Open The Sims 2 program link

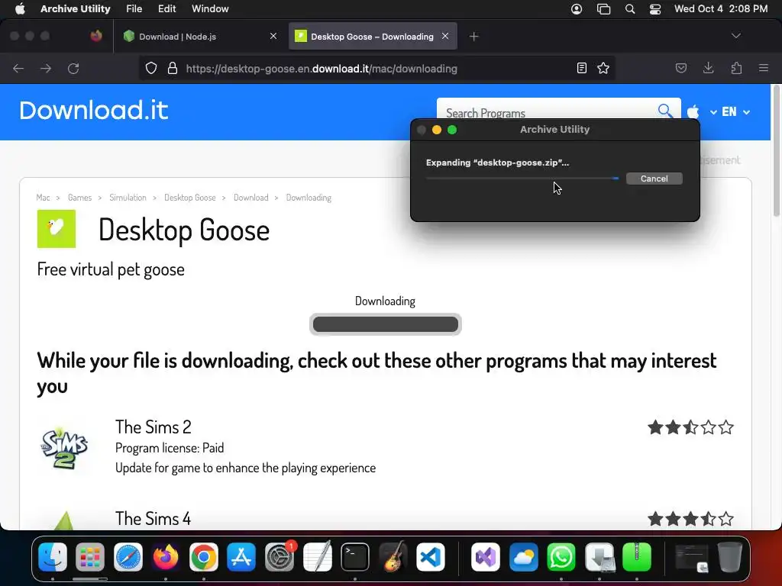[x=153, y=427]
